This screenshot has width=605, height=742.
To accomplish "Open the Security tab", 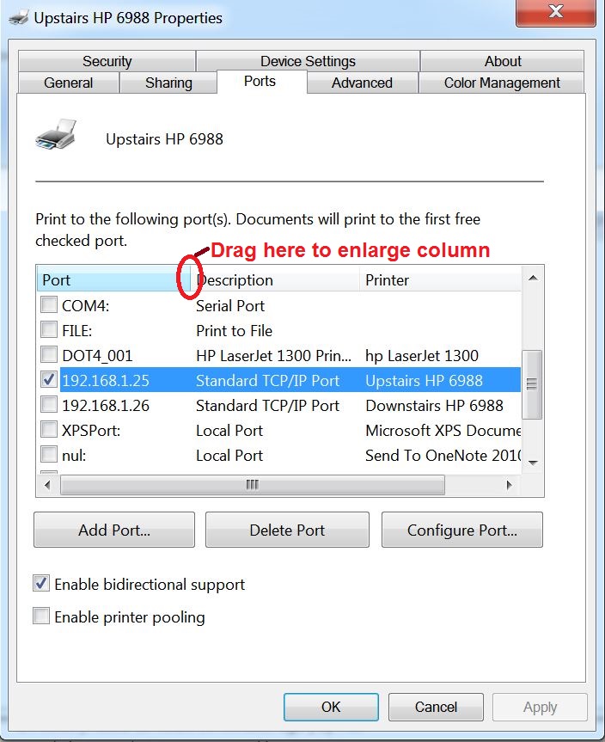I will (107, 61).
